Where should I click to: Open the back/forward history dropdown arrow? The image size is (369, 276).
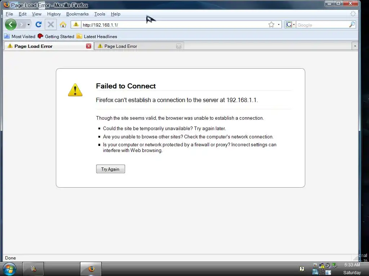coord(28,24)
